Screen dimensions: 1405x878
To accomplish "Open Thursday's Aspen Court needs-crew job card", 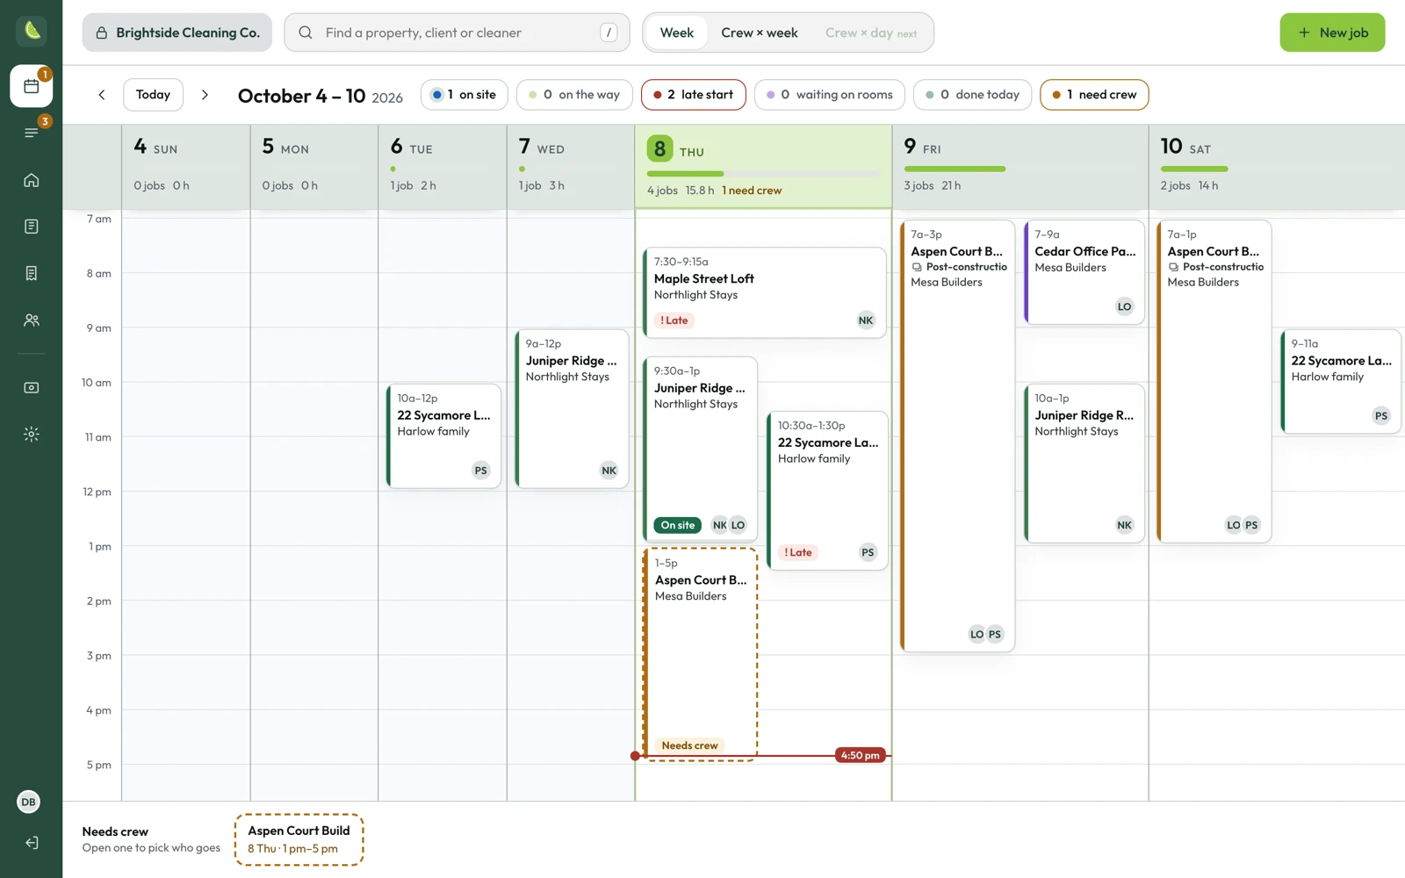I will click(700, 654).
